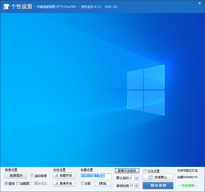
Task: Click the 恢复默认 restore button
Action: click(158, 177)
